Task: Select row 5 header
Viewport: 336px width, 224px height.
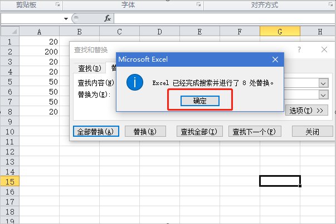Action: click(x=10, y=82)
